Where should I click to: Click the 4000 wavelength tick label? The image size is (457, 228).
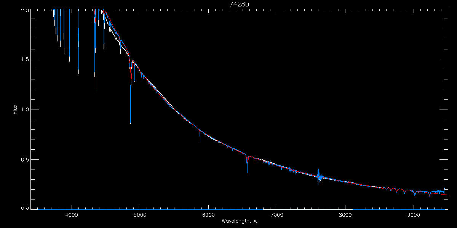tap(72, 215)
